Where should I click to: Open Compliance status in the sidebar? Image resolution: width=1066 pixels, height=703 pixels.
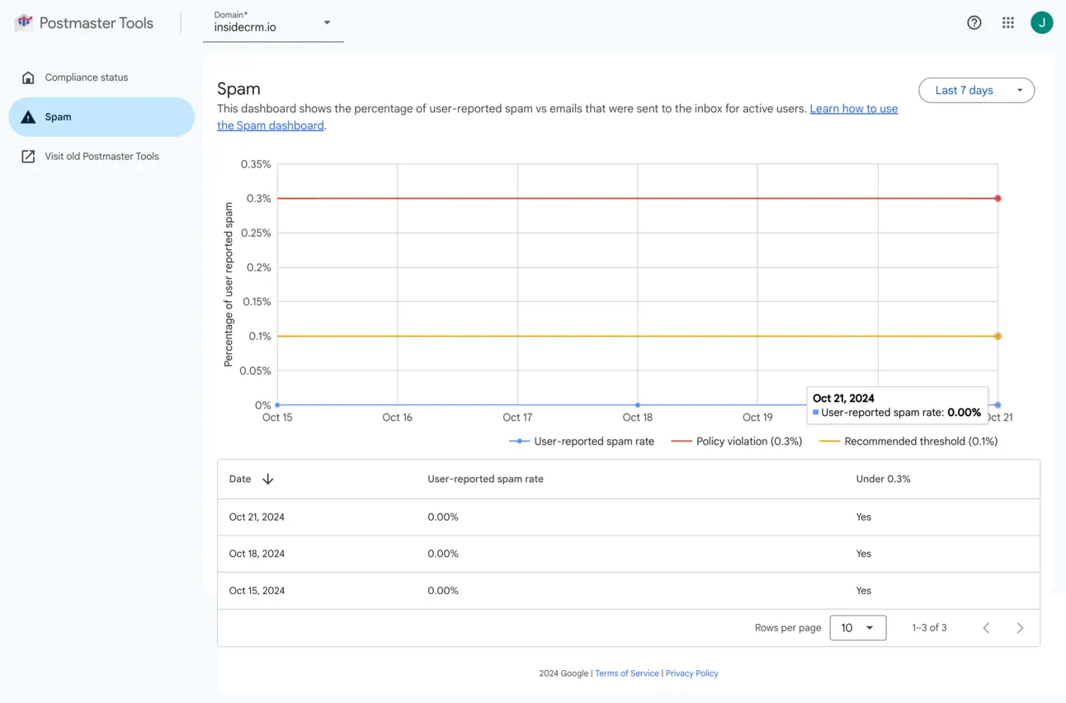[101, 78]
